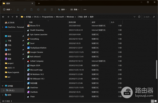Go up one folder level arrow

[x=17, y=17]
